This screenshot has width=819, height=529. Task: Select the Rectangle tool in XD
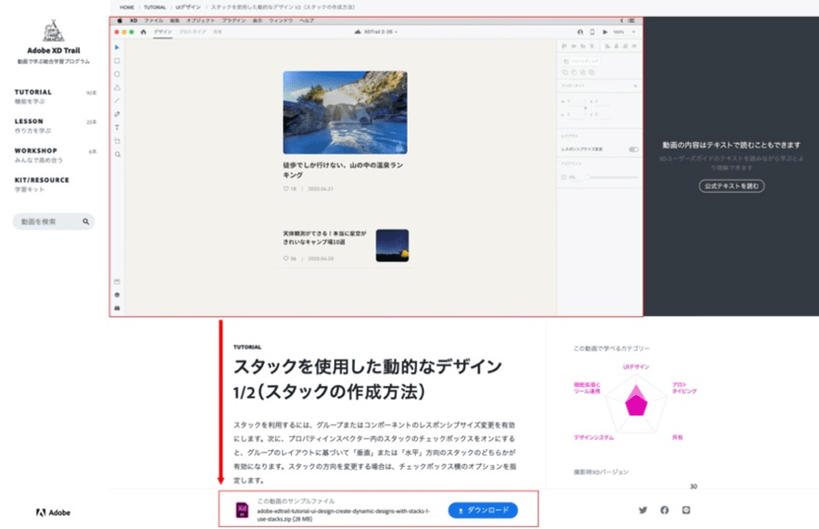tap(117, 61)
